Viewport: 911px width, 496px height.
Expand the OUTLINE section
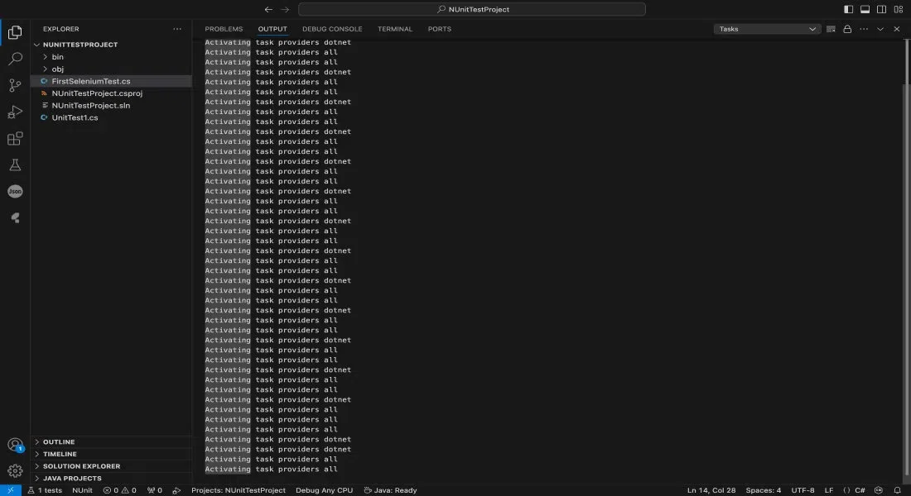[111, 442]
